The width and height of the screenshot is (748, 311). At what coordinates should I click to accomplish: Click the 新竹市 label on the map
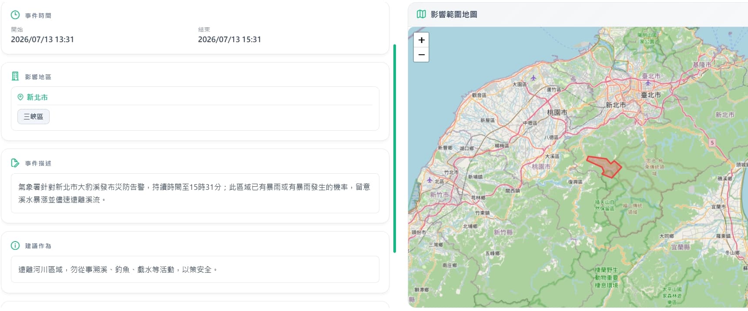pos(439,195)
